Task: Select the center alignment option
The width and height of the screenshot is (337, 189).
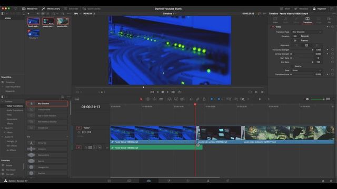Action: coord(306,46)
